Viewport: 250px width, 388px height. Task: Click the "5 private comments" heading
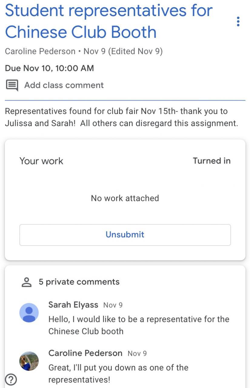coord(79,282)
